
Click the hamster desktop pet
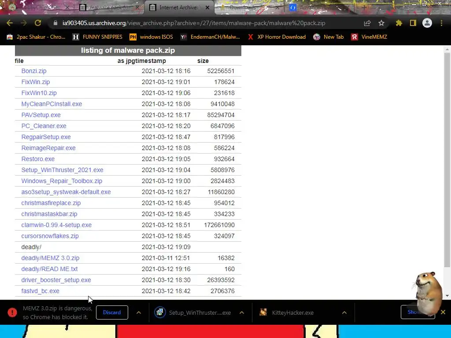(428, 293)
